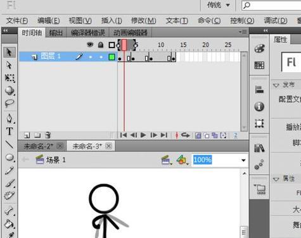Image resolution: width=301 pixels, height=238 pixels.
Task: Click the play button in timeline
Action: tap(143, 135)
